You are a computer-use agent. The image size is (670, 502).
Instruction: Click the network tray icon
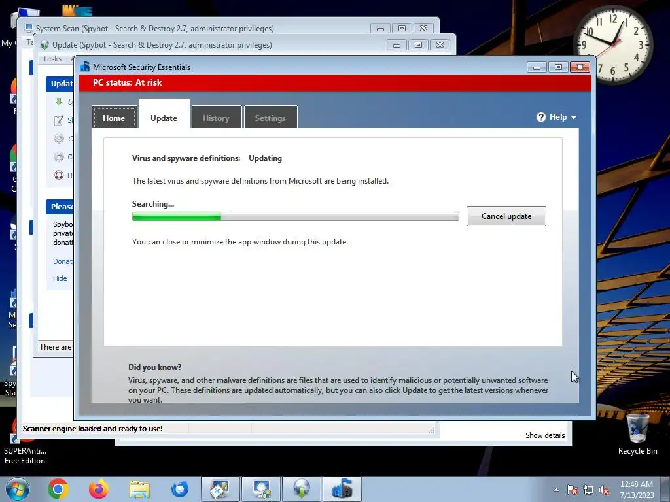pyautogui.click(x=588, y=490)
